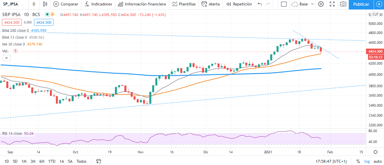Open the CLP currency selector
The width and height of the screenshot is (384, 165).
pos(375,14)
